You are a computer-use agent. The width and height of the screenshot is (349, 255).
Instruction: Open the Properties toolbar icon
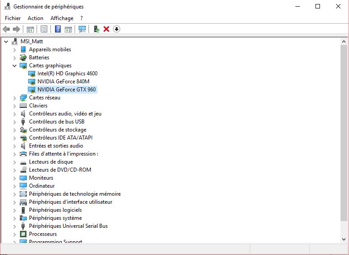(44, 29)
